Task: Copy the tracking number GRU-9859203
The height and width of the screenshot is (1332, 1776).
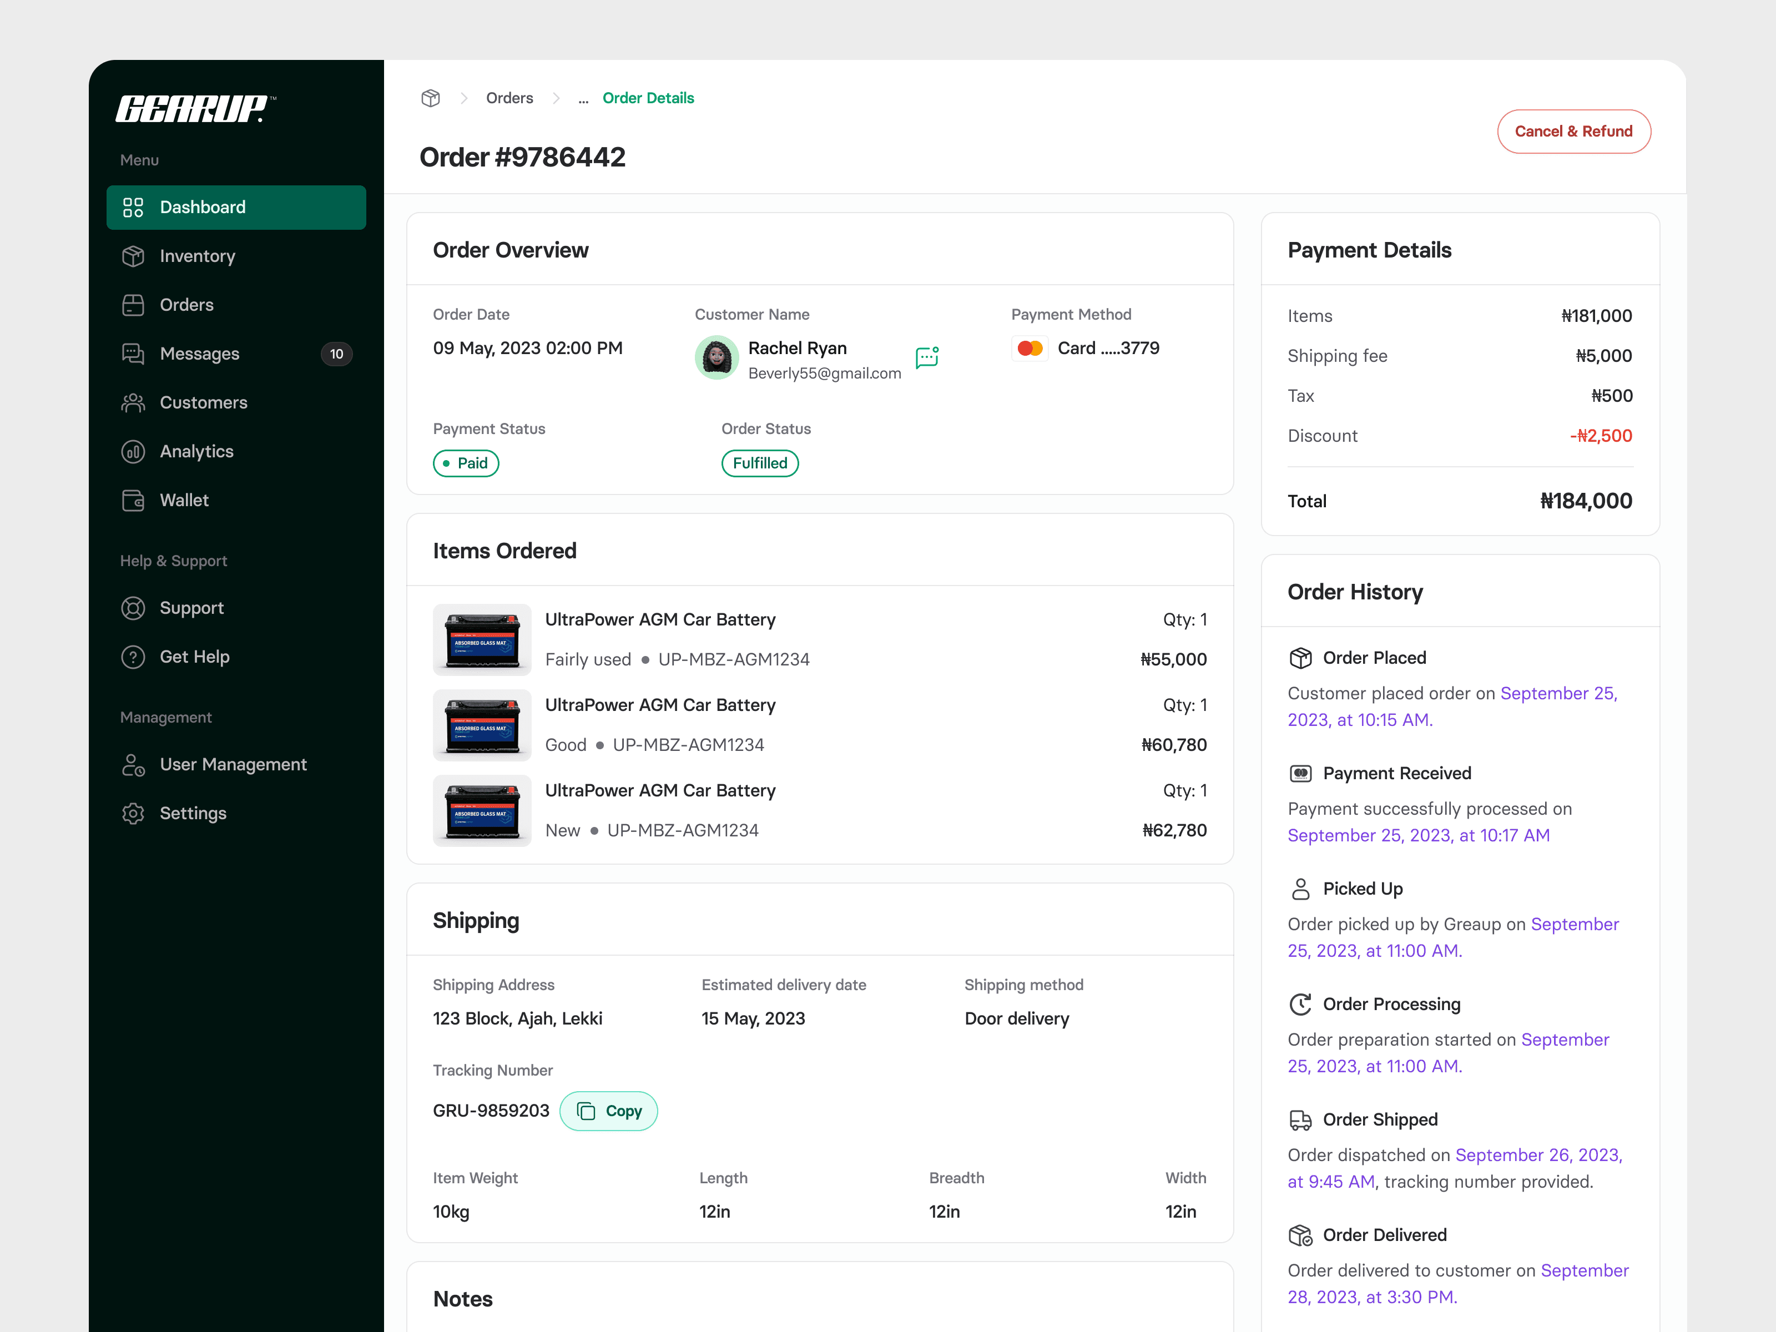Action: [609, 1111]
